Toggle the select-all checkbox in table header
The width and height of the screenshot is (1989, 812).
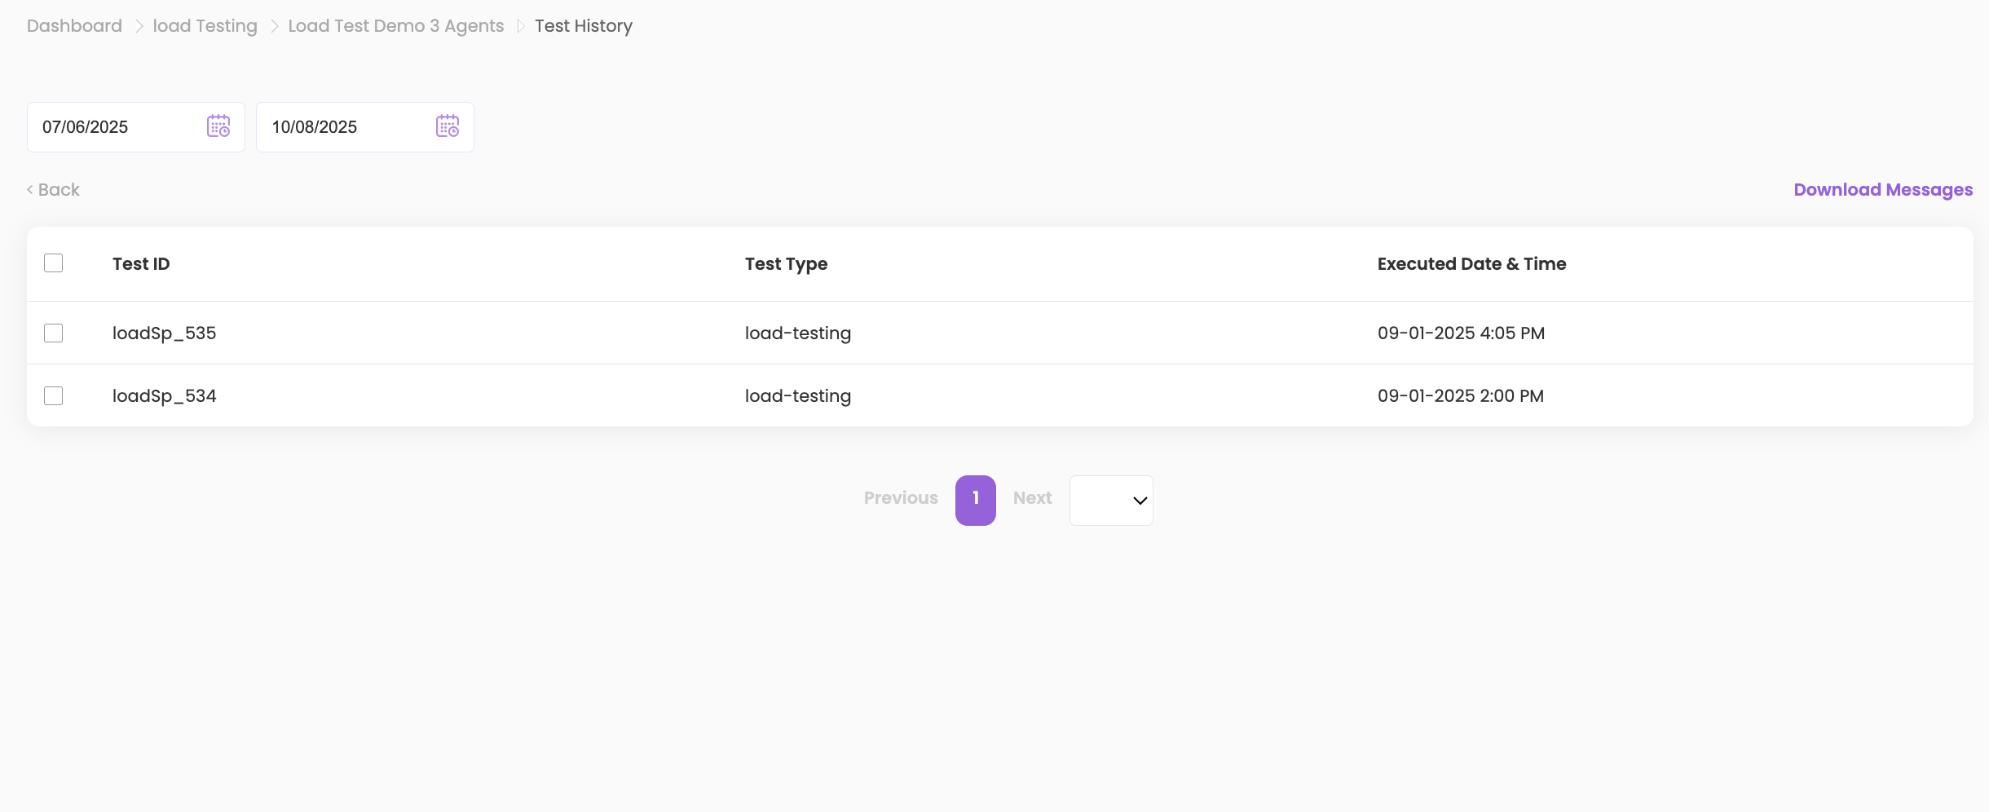tap(54, 263)
